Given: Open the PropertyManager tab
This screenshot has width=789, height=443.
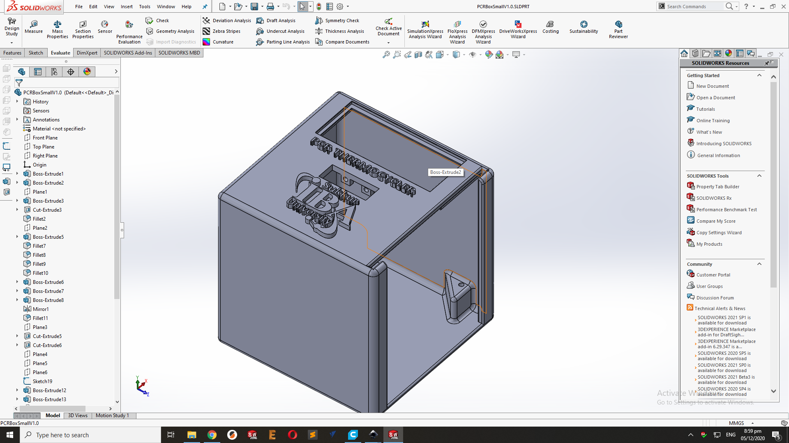Looking at the screenshot, I should click(38, 72).
